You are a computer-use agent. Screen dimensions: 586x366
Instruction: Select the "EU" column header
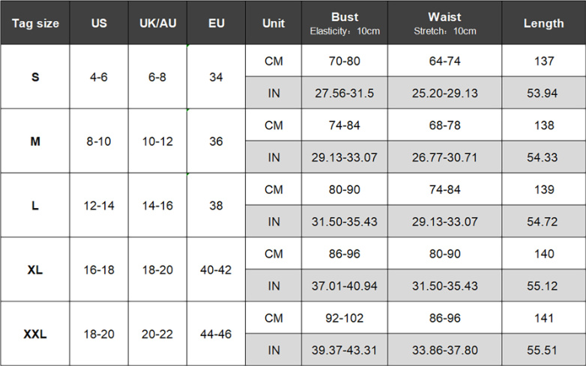coord(217,23)
